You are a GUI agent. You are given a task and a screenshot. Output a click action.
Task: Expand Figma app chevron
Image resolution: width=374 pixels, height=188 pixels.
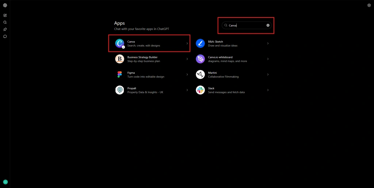click(187, 74)
